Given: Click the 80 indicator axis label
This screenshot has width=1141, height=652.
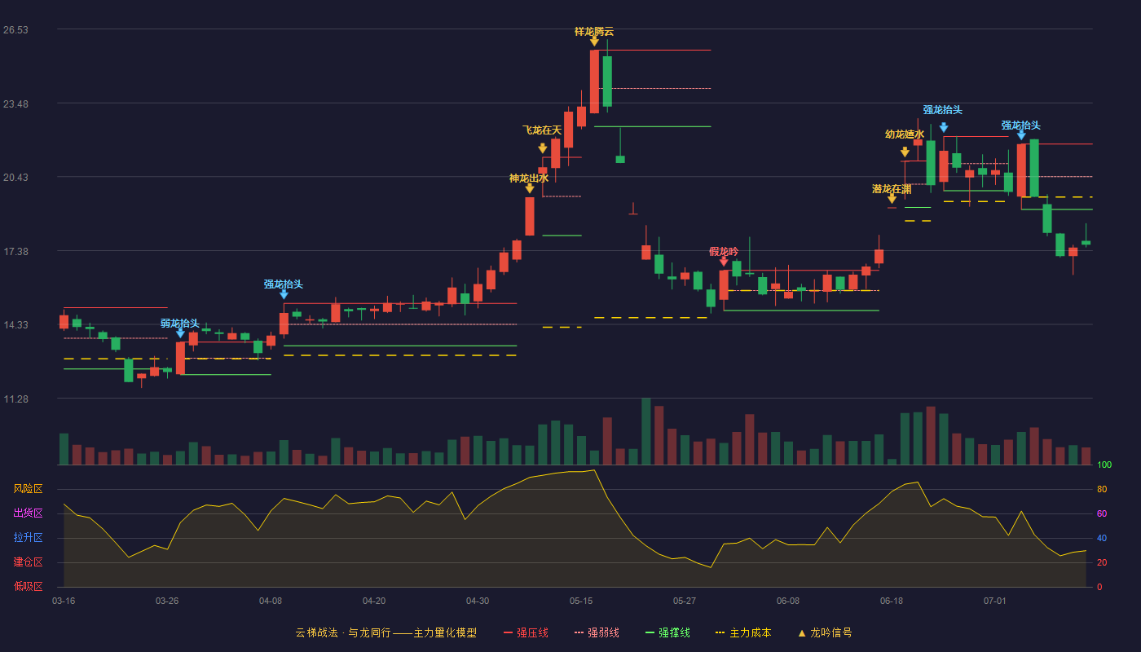Looking at the screenshot, I should 1102,489.
